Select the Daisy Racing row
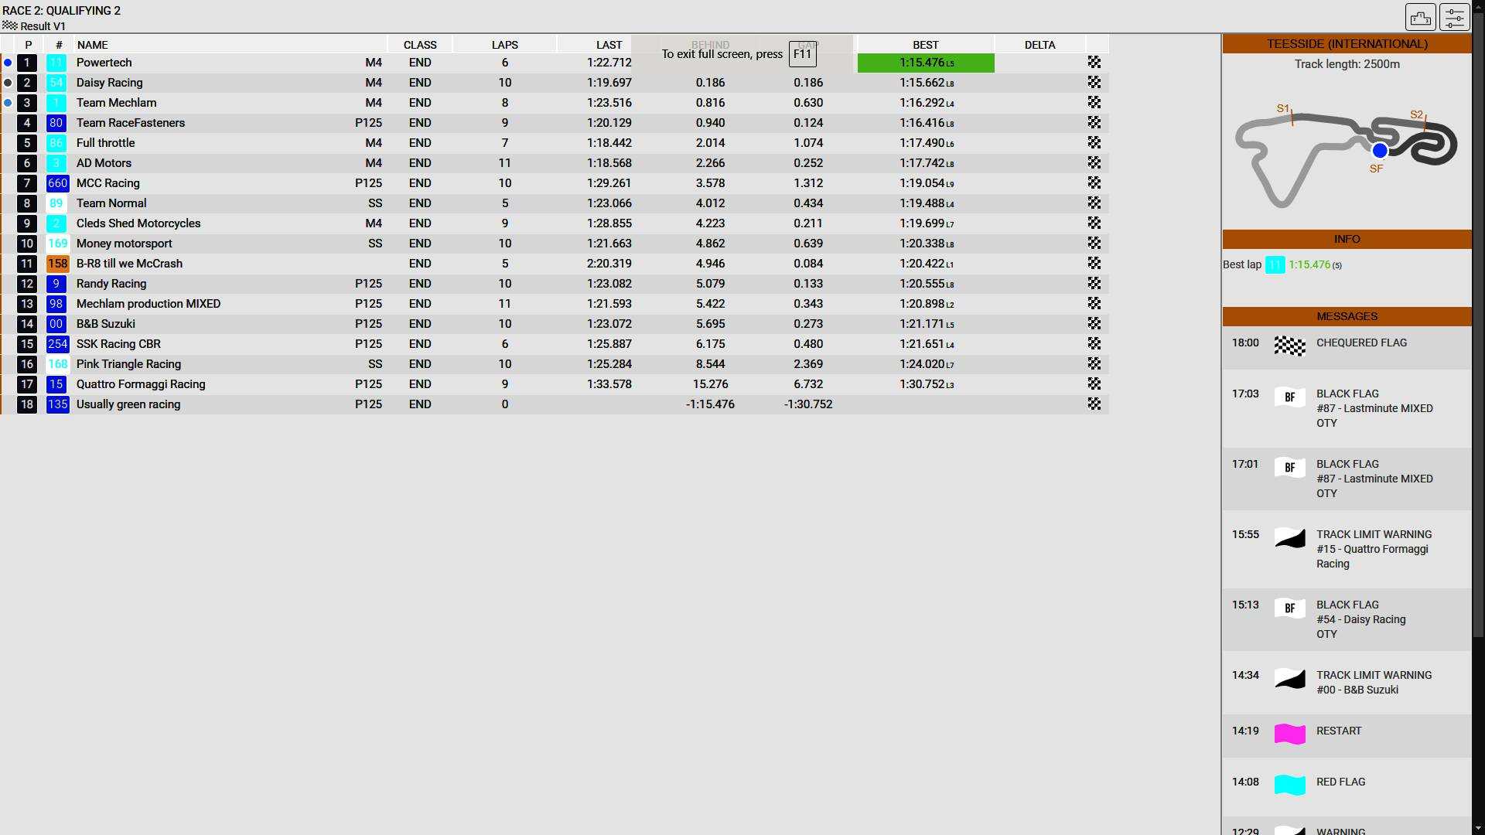 pyautogui.click(x=110, y=83)
